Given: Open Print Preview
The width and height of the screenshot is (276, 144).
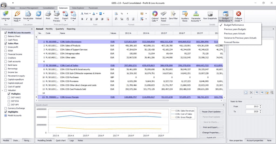Looking at the screenshot, I should tap(56, 14).
